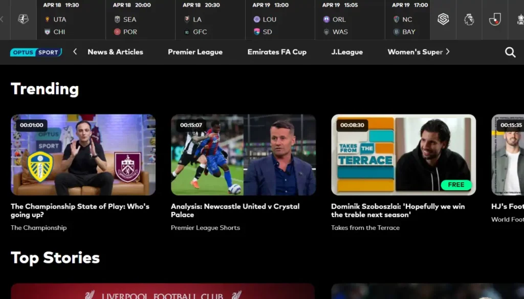
Task: Click 'The Championship' category label
Action: coord(39,227)
